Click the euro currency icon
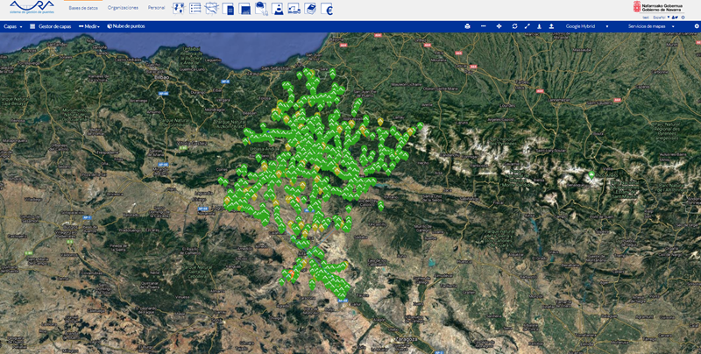 tap(328, 10)
